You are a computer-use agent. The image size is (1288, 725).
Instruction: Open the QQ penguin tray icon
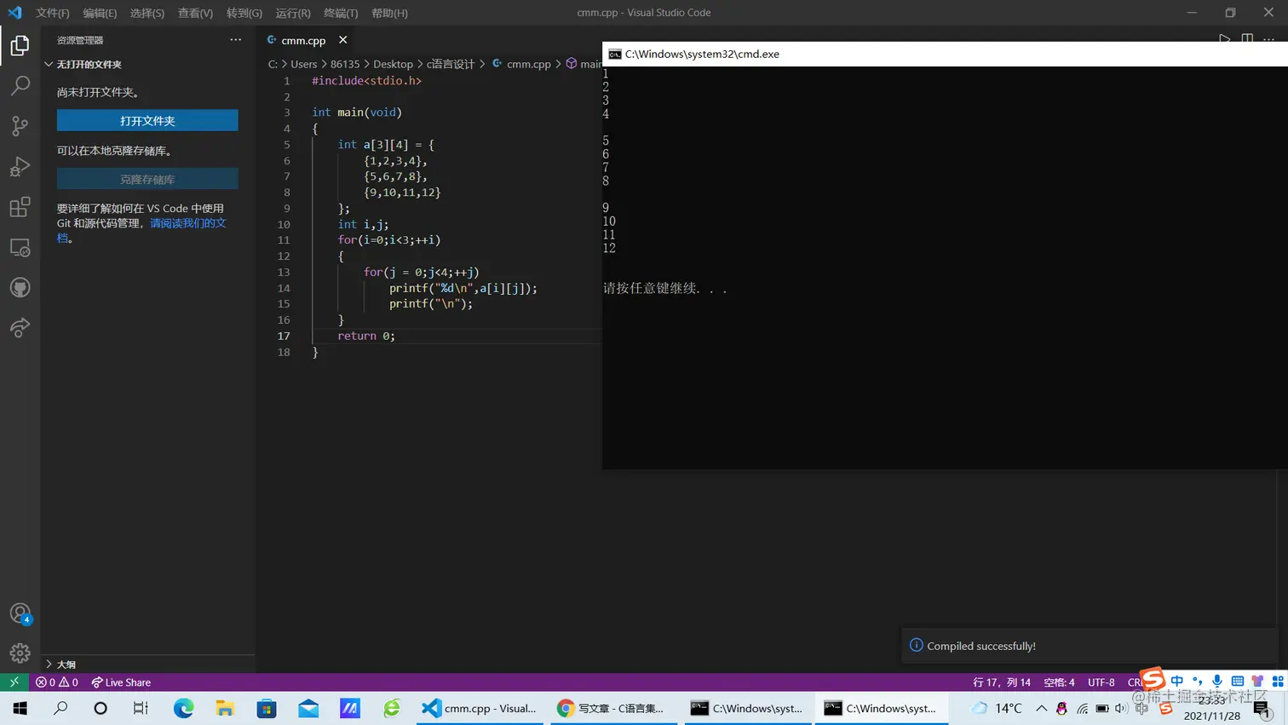pyautogui.click(x=1061, y=708)
